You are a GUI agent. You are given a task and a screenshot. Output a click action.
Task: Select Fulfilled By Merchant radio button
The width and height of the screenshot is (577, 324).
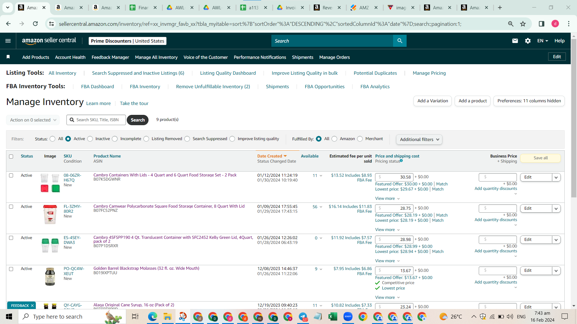[360, 139]
